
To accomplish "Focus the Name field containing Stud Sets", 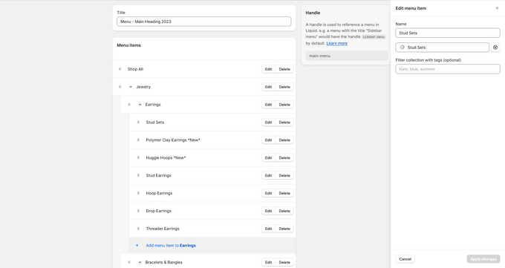I will [448, 33].
